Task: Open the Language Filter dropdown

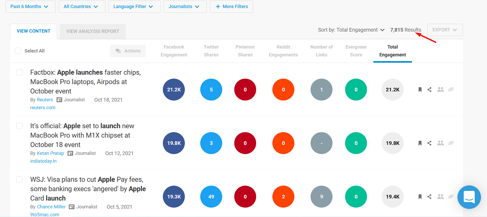Action: click(x=134, y=7)
